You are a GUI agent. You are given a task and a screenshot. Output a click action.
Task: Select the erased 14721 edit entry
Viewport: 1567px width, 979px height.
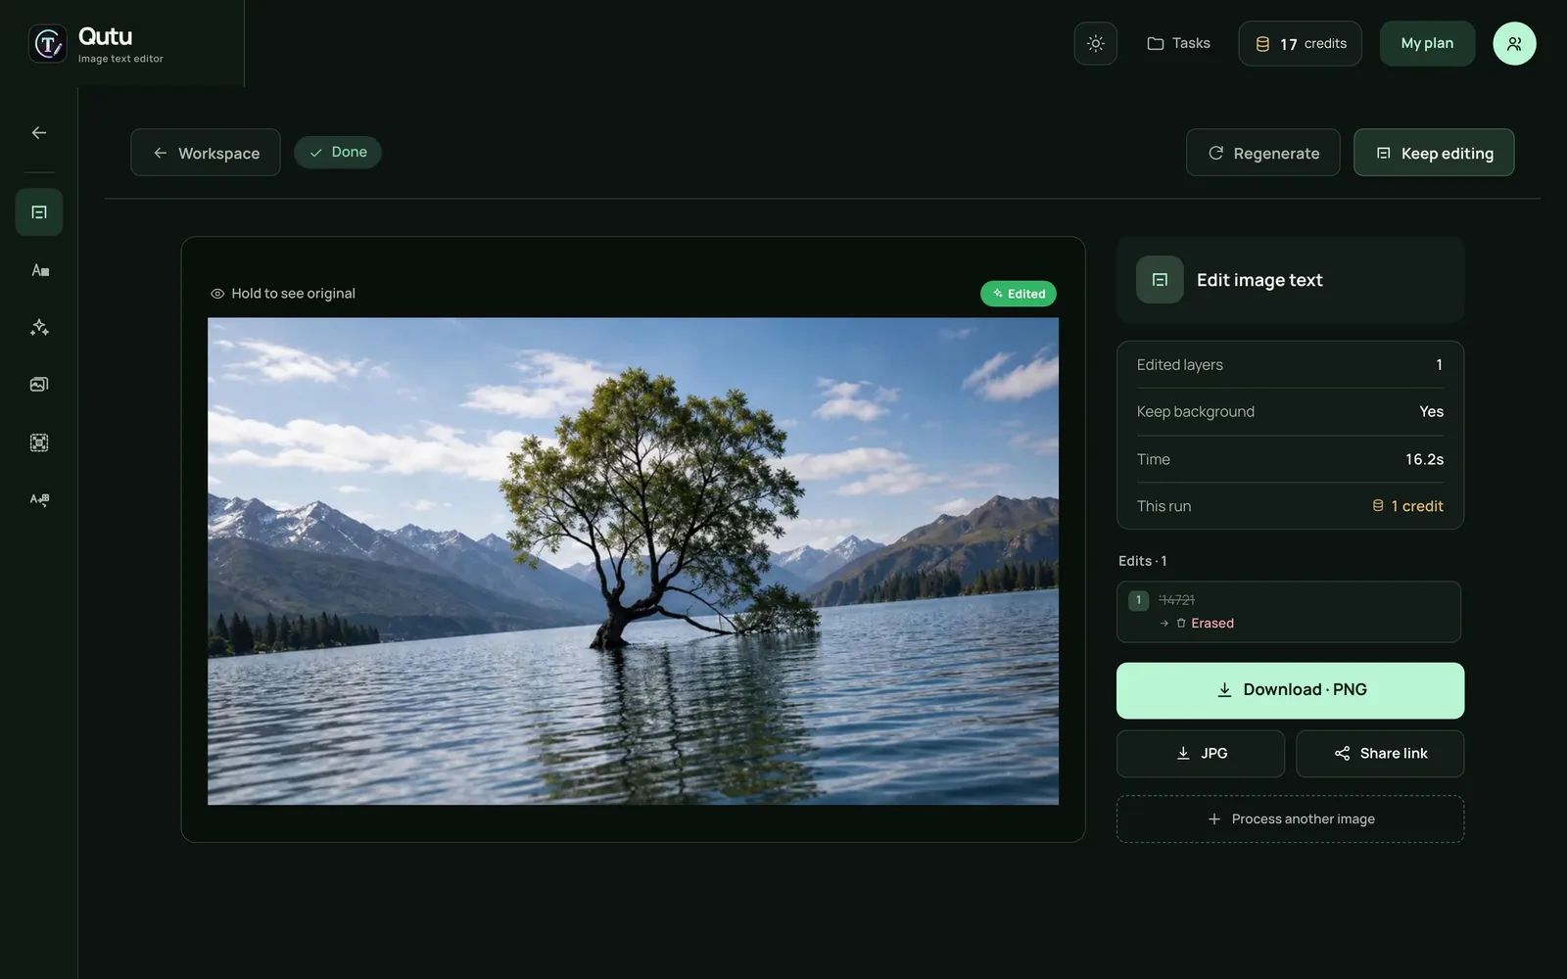click(1289, 612)
